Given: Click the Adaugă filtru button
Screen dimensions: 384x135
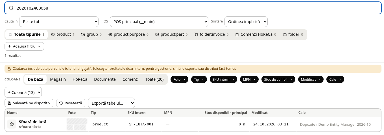Looking at the screenshot, I should click(x=24, y=46).
